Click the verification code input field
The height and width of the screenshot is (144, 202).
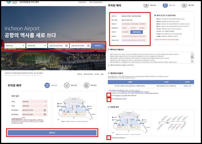(x=126, y=32)
